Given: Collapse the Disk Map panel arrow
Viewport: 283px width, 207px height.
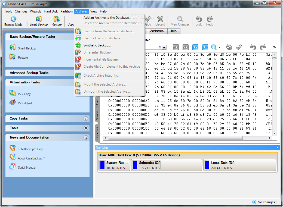Looking at the screenshot, I should coord(277,148).
